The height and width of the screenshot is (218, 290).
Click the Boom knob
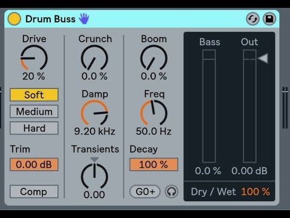(153, 58)
